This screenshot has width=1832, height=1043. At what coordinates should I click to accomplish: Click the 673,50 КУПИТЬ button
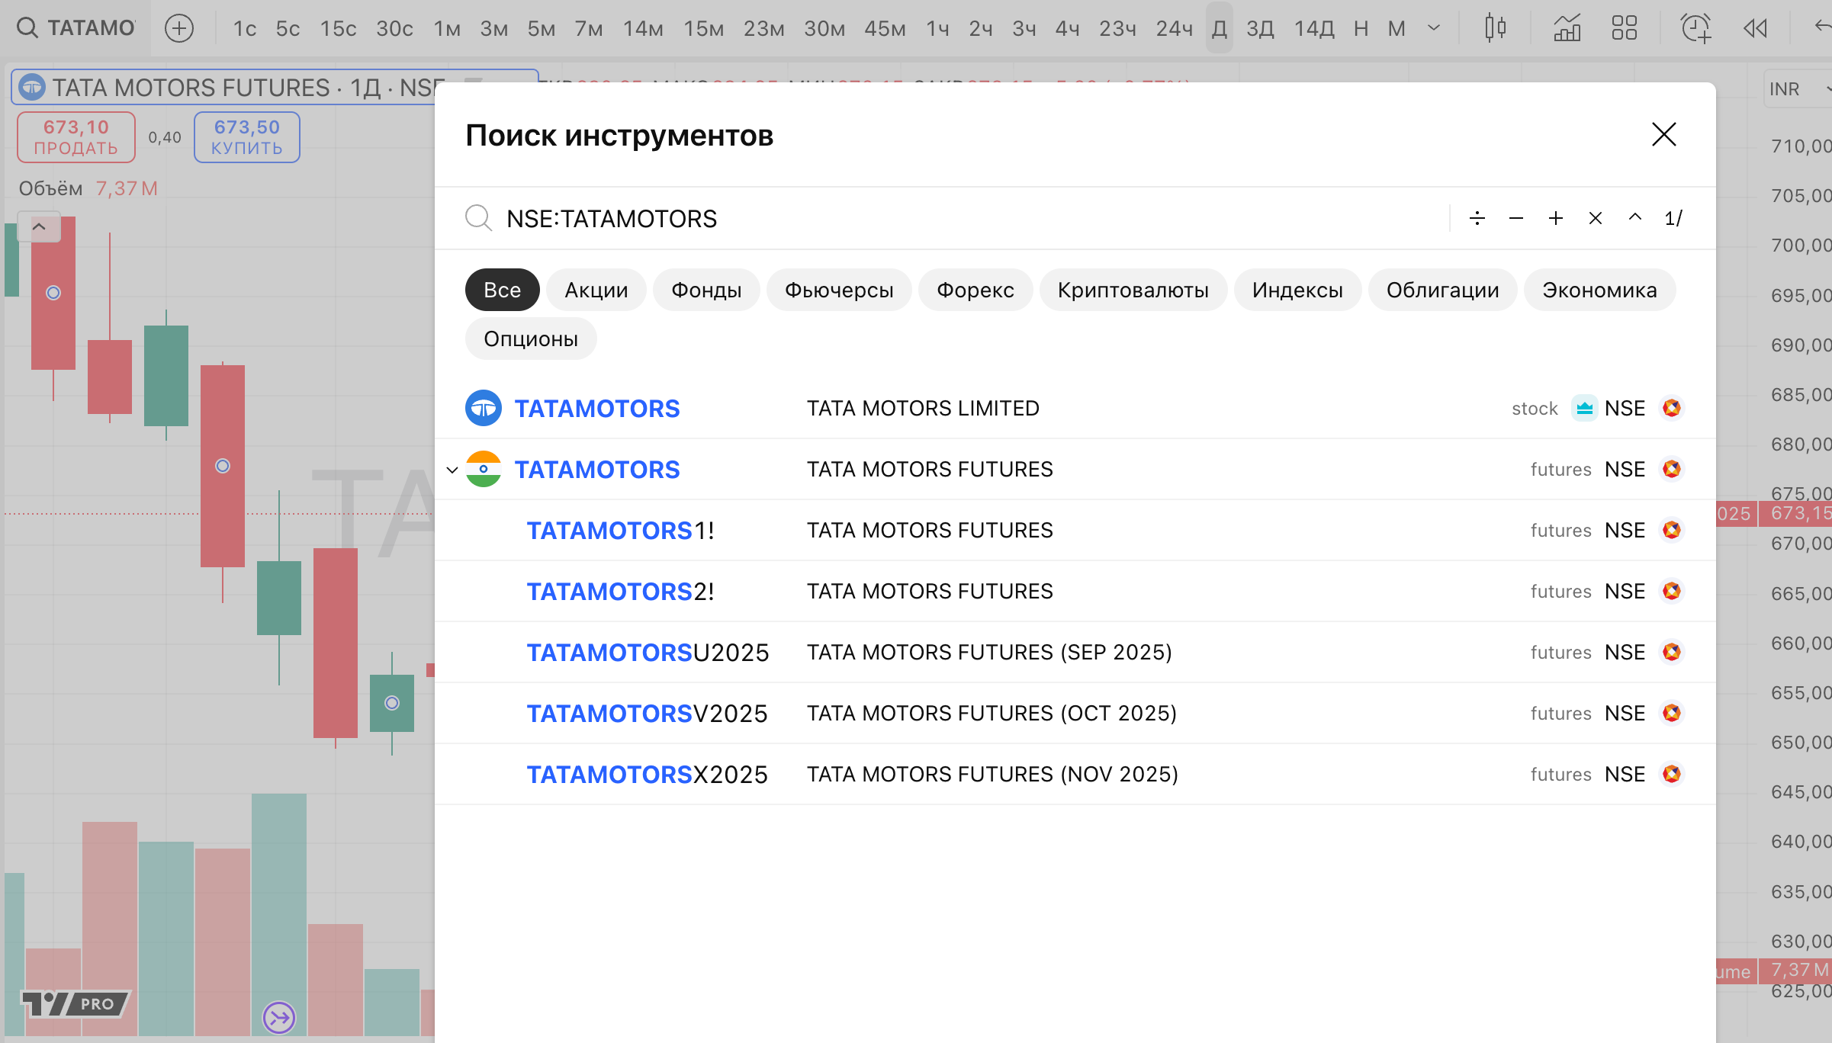246,137
